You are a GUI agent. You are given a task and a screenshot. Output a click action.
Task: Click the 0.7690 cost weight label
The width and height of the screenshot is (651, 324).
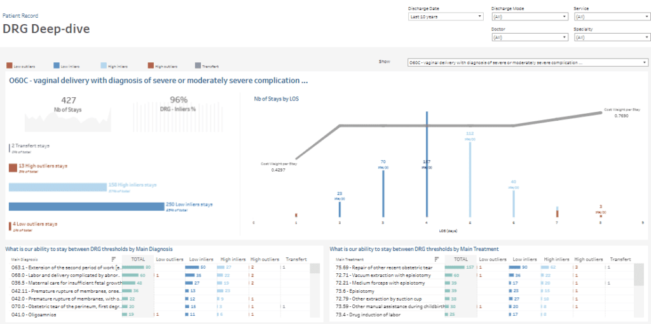click(x=621, y=116)
